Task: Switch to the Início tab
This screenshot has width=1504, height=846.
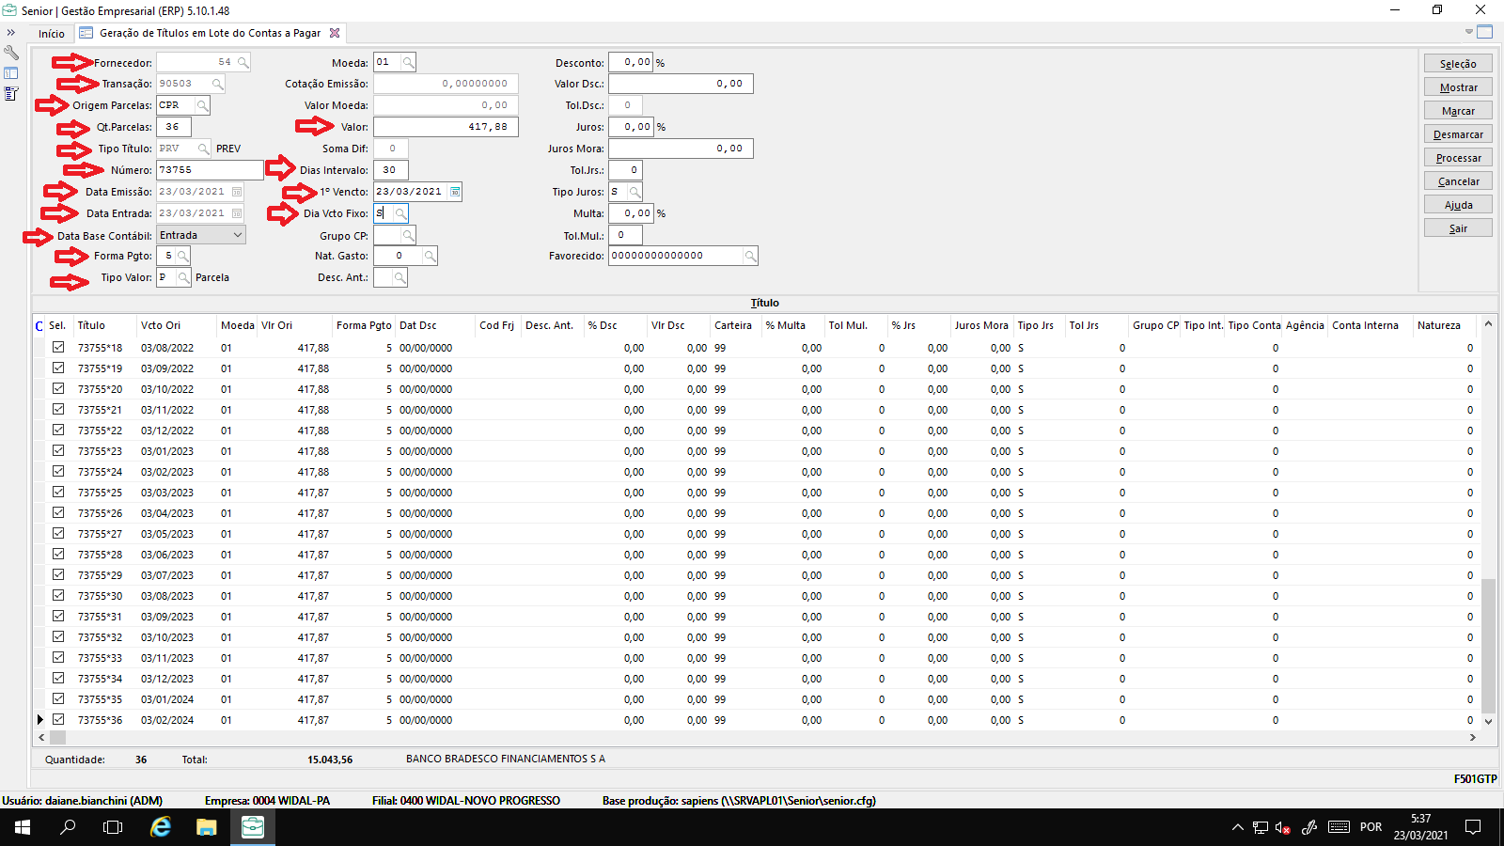Action: click(52, 34)
